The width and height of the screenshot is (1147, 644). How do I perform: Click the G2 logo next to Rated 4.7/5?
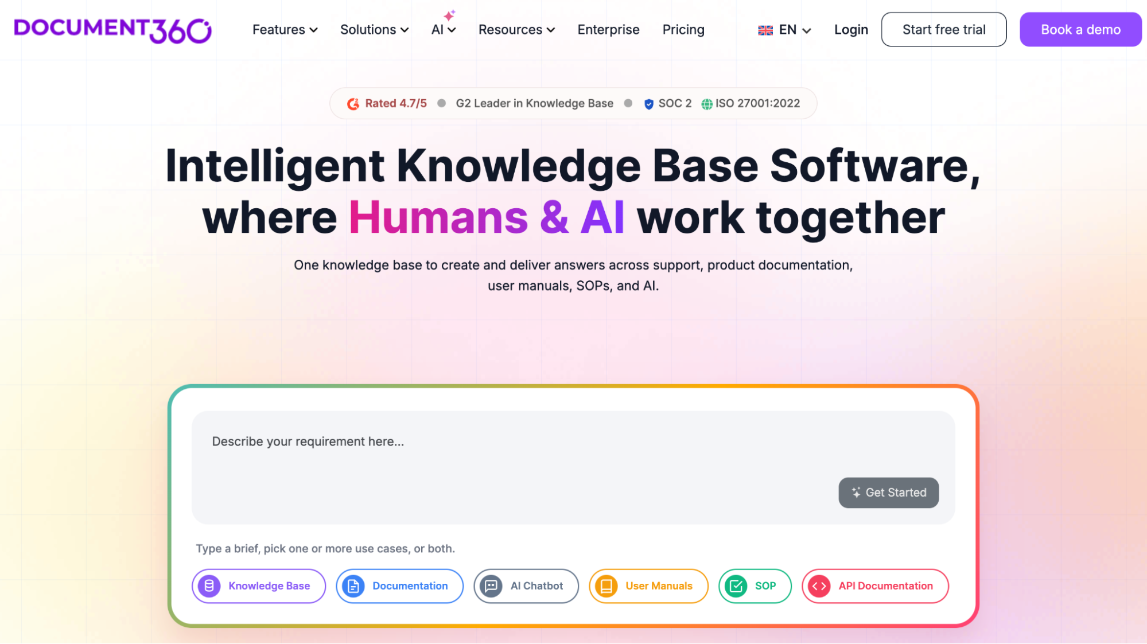tap(353, 104)
